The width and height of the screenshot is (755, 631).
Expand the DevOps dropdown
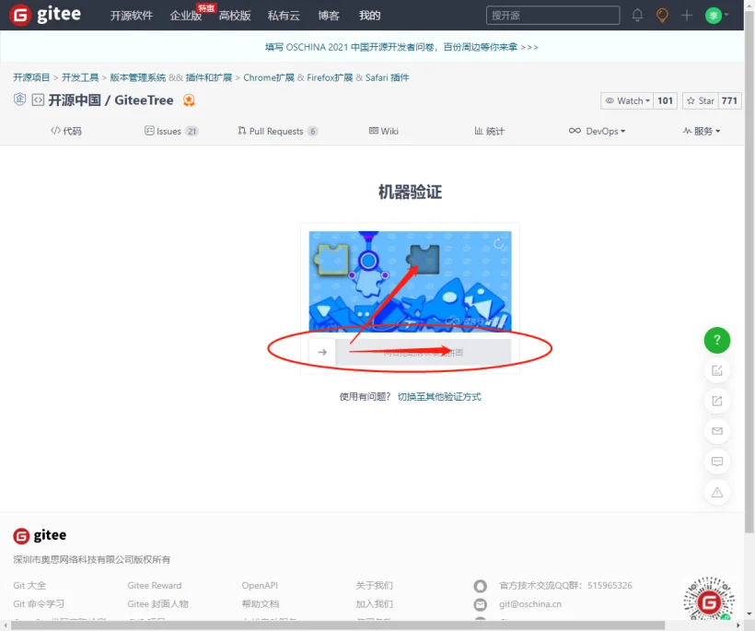pyautogui.click(x=597, y=131)
